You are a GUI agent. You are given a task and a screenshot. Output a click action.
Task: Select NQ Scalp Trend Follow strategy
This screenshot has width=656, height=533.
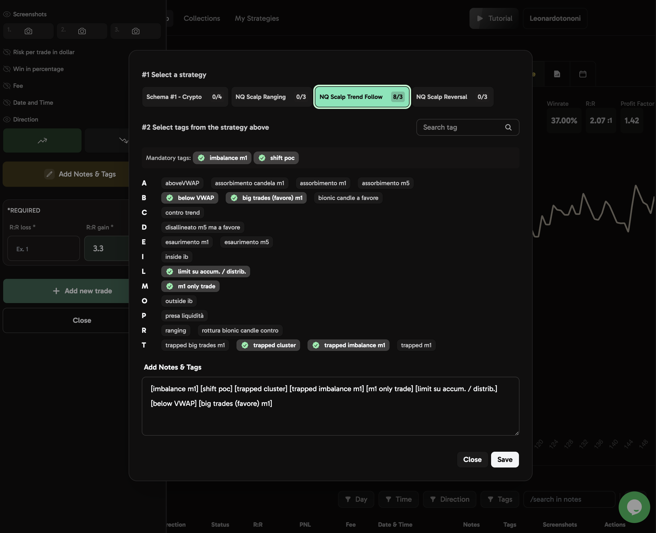(x=362, y=97)
